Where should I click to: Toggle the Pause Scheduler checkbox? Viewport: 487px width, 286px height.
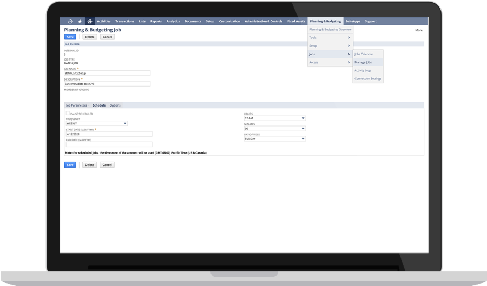(x=68, y=113)
